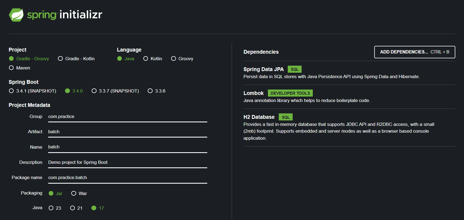
Task: Select Java version 17
Action: pyautogui.click(x=98, y=208)
